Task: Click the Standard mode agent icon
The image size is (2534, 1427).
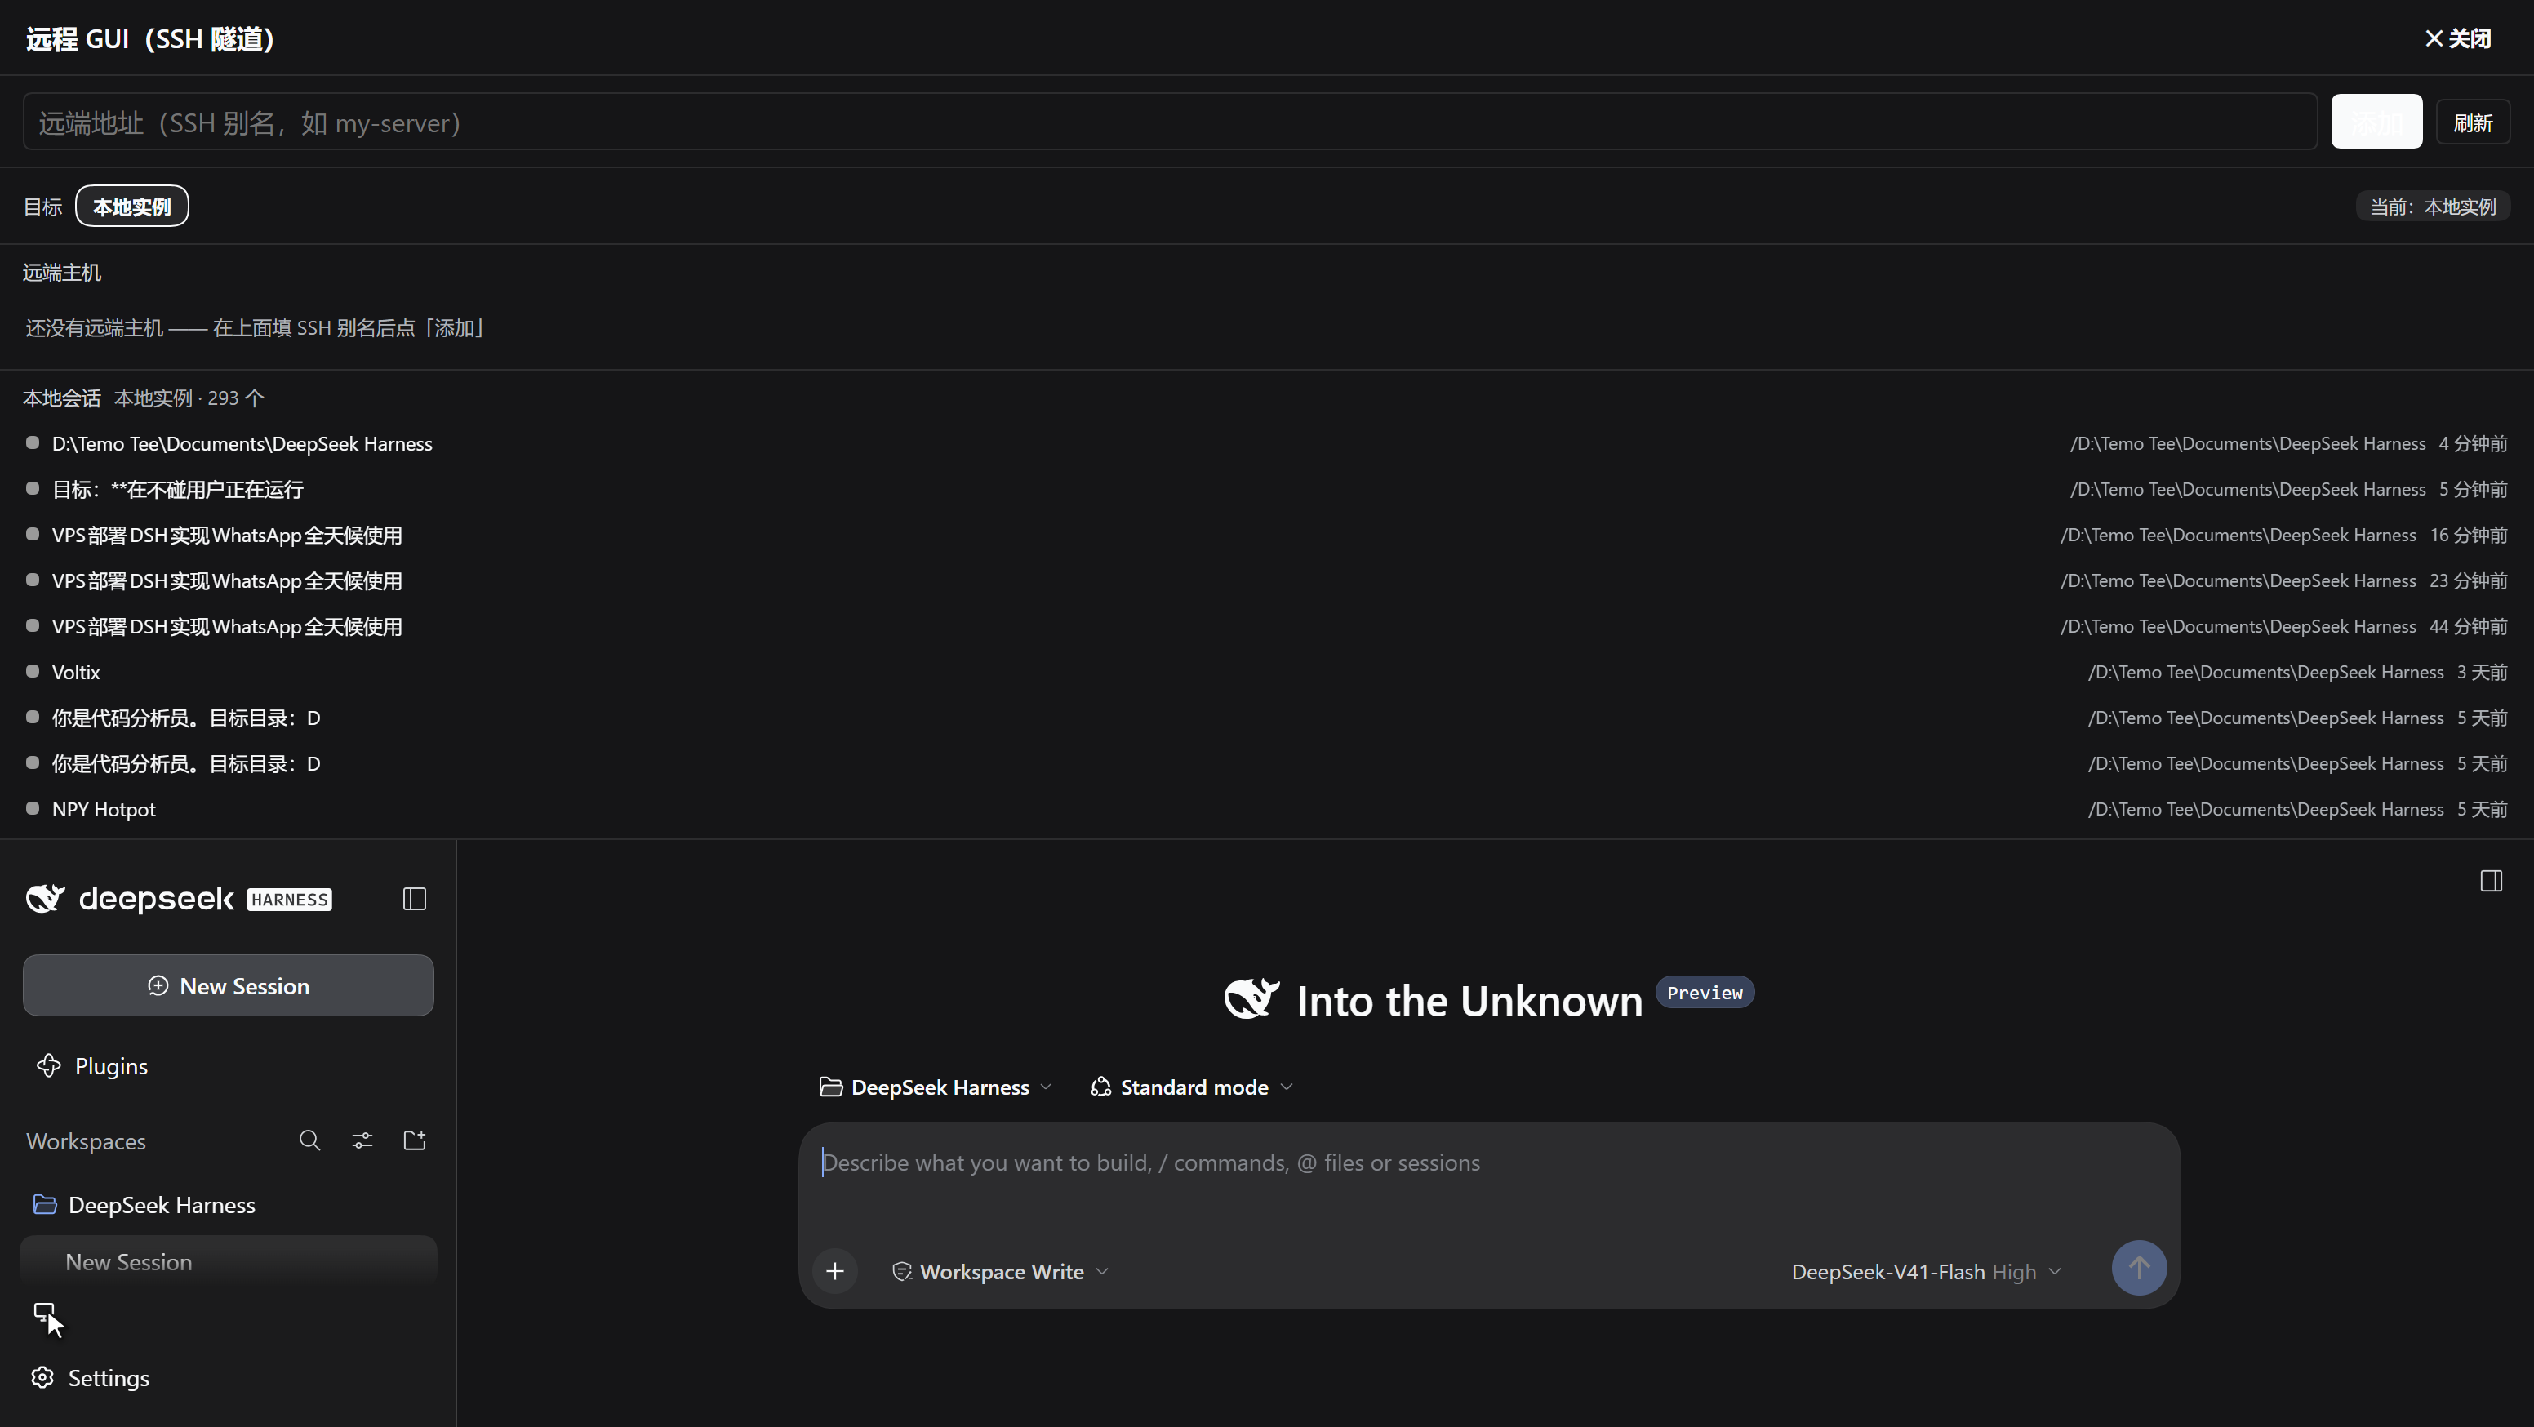Action: (x=1100, y=1087)
